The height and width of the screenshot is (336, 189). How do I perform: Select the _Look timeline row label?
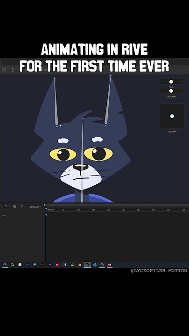pyautogui.click(x=3, y=215)
